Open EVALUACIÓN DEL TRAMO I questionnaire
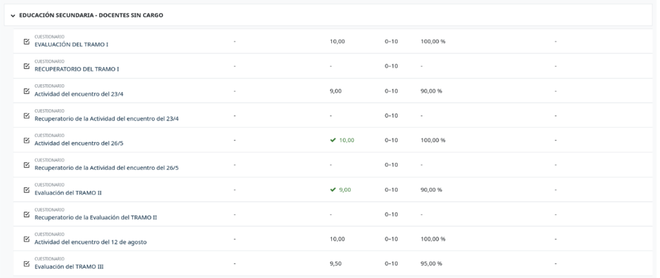Screen dimensions: 660x278 click(71, 44)
